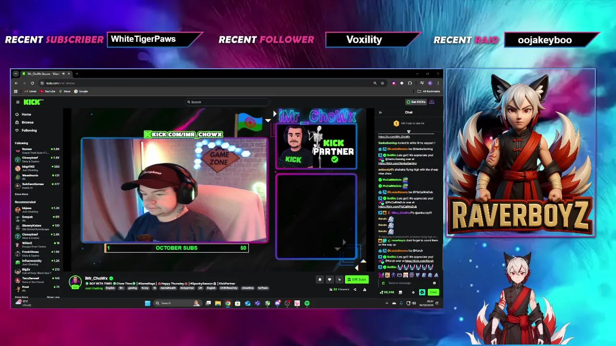Open the SteamyKakes recommended channel
This screenshot has height=346, width=616.
coord(37,227)
